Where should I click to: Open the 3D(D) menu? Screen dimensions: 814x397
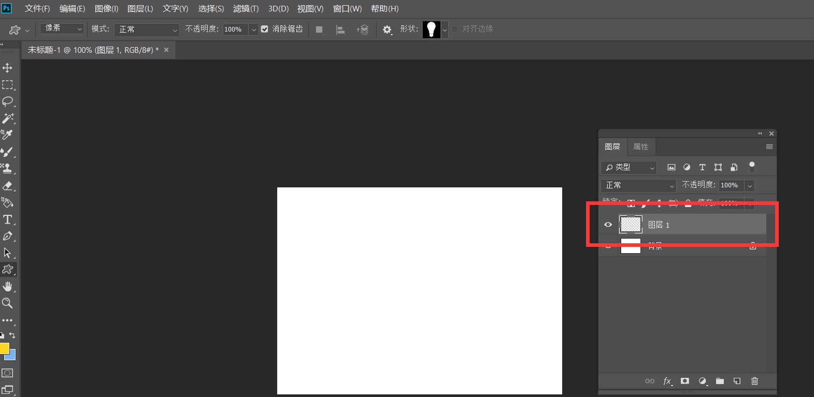pos(278,9)
